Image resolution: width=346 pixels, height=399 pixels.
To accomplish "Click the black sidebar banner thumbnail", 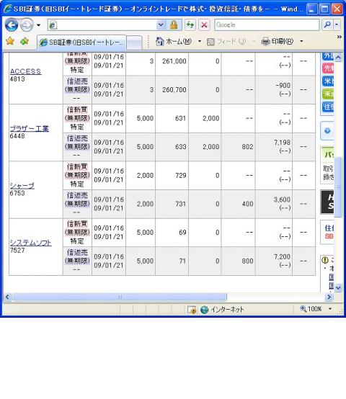I will point(327,202).
